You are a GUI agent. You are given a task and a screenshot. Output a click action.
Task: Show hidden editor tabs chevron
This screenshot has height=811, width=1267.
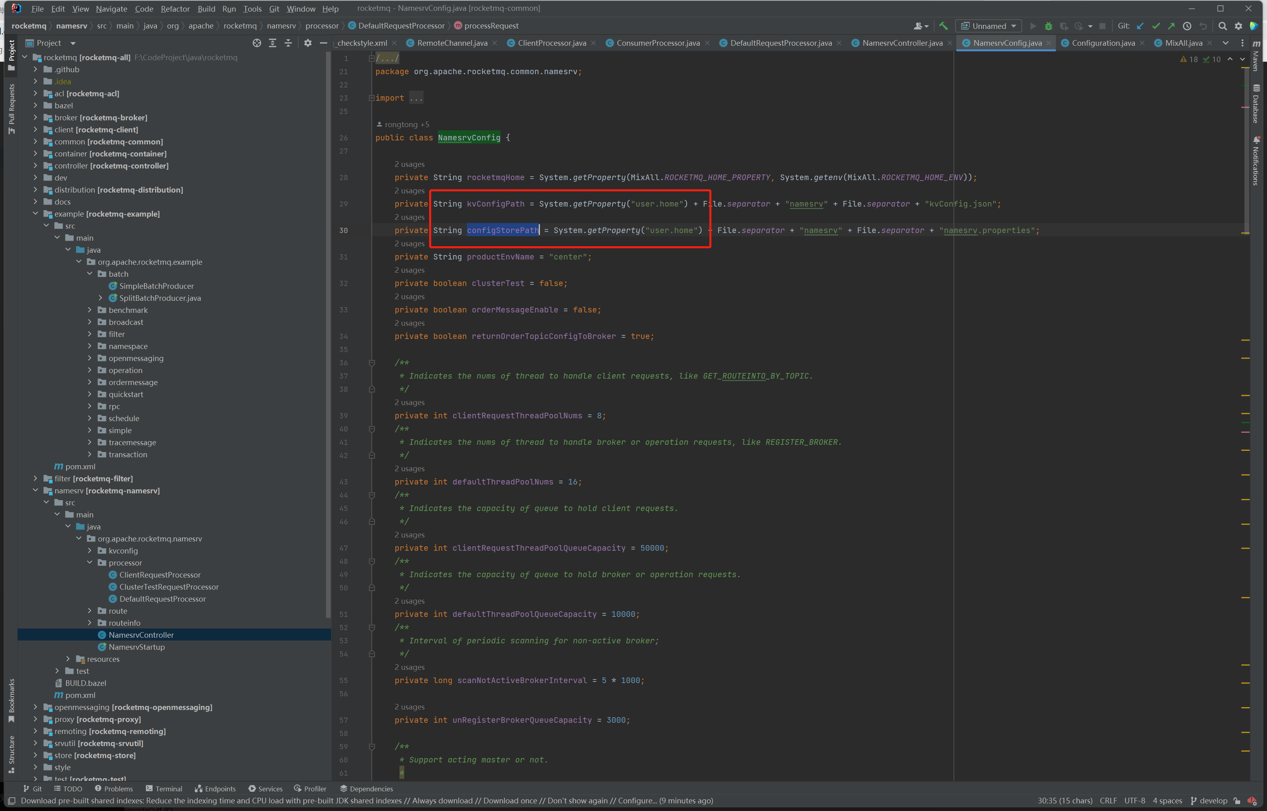click(1226, 43)
